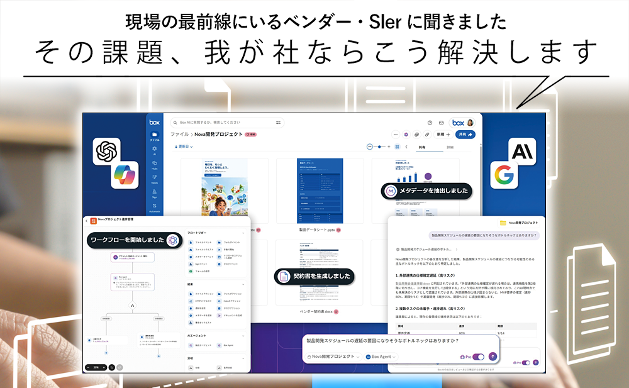The height and width of the screenshot is (388, 629).
Task: Switch to the 詳細 tab
Action: tap(450, 147)
